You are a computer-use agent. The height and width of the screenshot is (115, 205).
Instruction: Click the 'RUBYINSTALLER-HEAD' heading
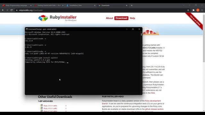coord(113,96)
